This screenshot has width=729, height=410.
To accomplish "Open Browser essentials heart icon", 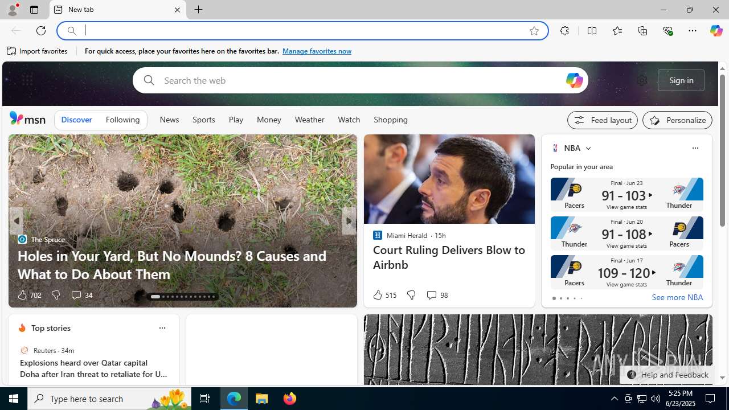I will click(x=667, y=31).
